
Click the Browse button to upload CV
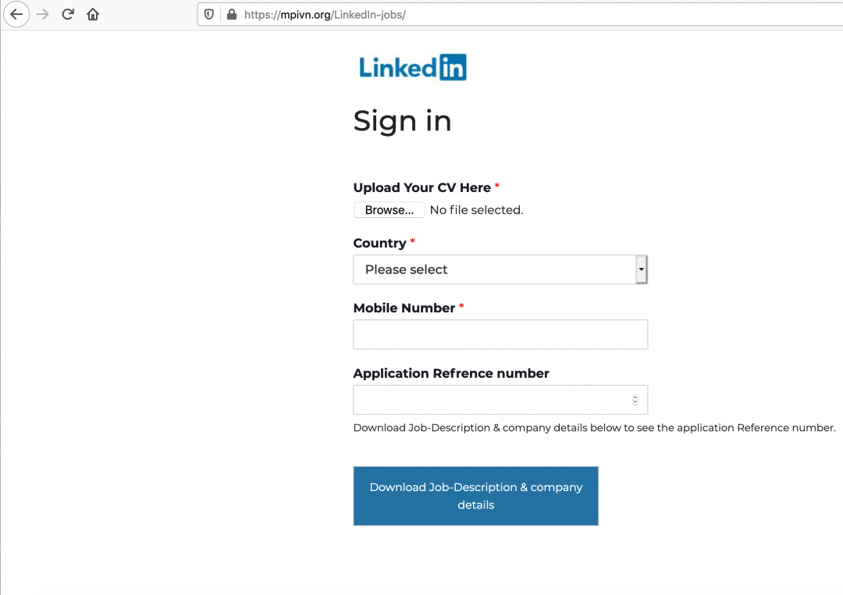click(389, 209)
